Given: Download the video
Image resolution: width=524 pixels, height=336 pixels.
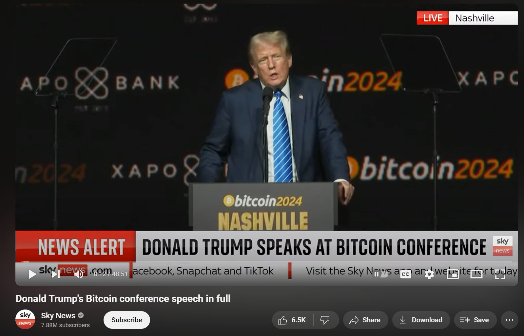Looking at the screenshot, I should [421, 320].
